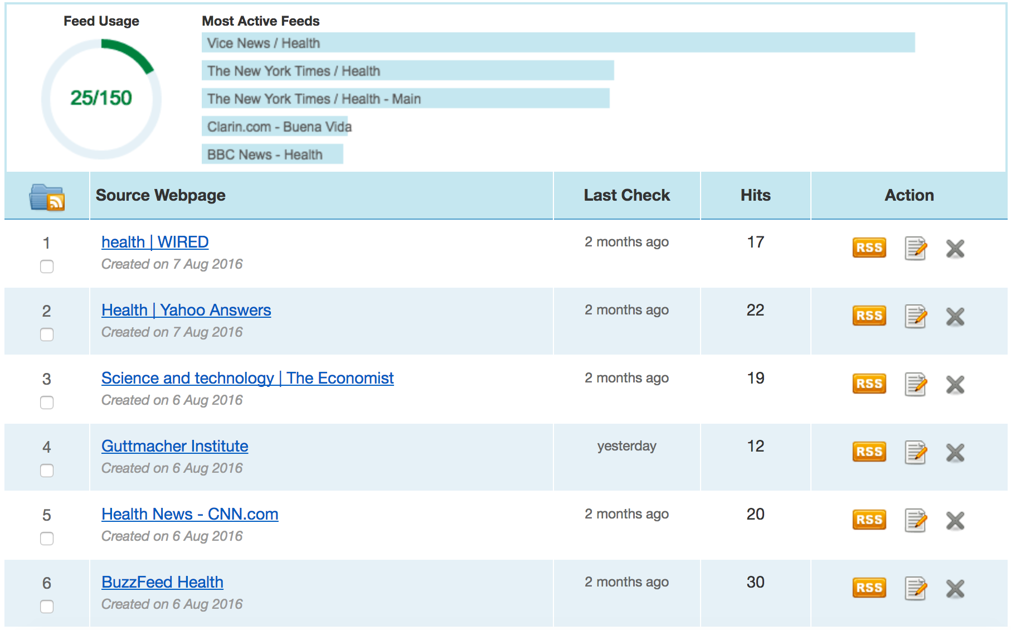
Task: Click the hits value 19 for The Economist
Action: (755, 378)
